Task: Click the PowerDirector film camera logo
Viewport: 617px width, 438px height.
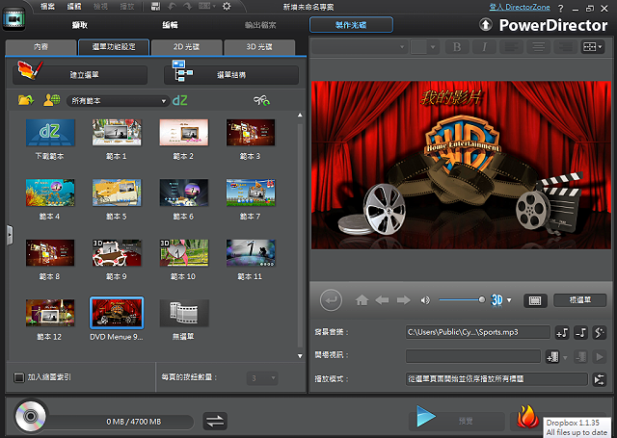Action: tap(13, 19)
